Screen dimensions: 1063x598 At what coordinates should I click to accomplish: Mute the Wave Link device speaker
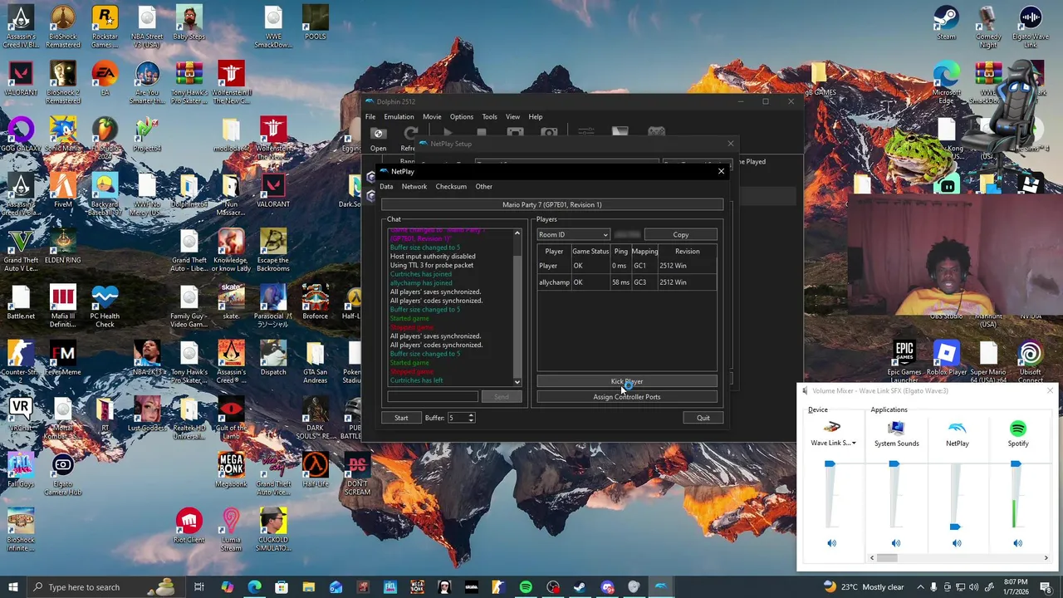click(831, 543)
